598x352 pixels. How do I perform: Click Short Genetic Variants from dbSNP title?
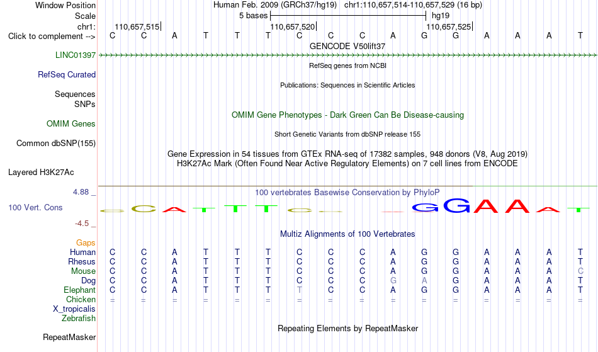pos(347,134)
